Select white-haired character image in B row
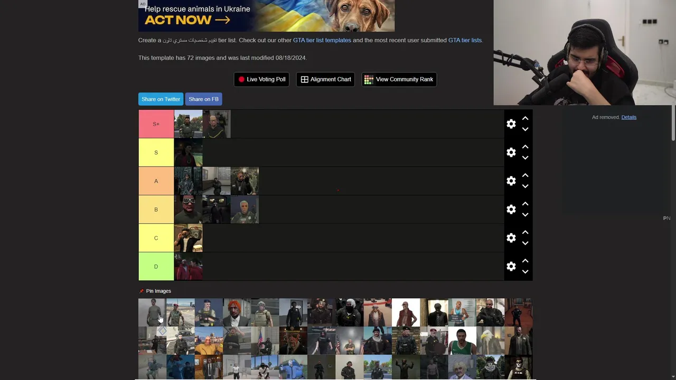The image size is (676, 380). pyautogui.click(x=245, y=210)
